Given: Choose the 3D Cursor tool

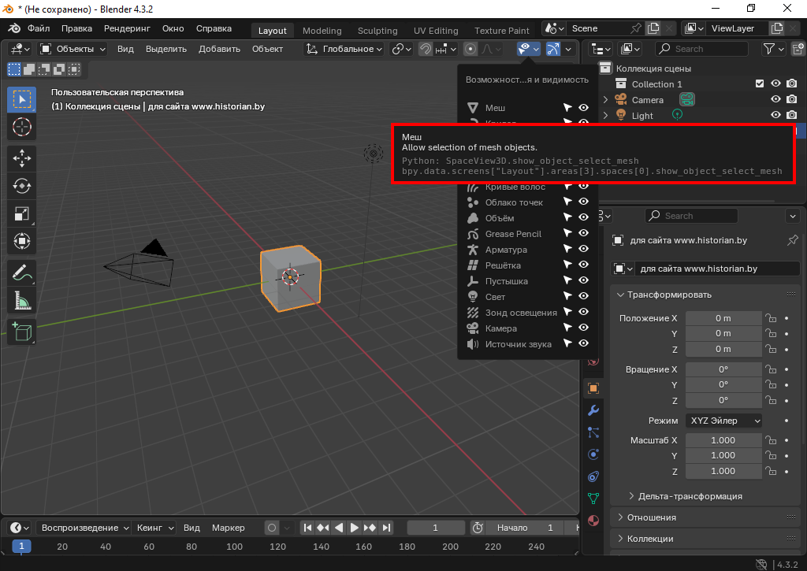Looking at the screenshot, I should tap(21, 127).
